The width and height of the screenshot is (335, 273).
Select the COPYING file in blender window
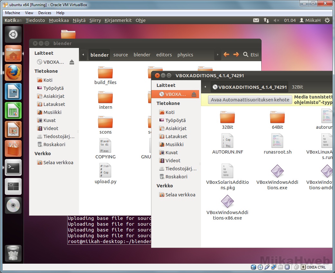click(x=105, y=148)
